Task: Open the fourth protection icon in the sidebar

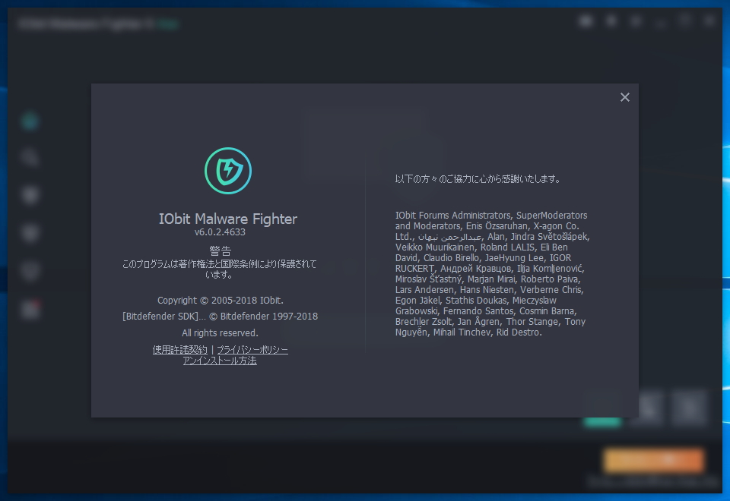Action: [30, 232]
